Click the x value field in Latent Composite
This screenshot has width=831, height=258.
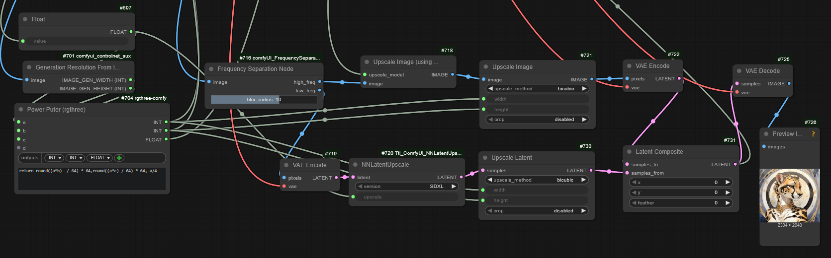(x=681, y=182)
